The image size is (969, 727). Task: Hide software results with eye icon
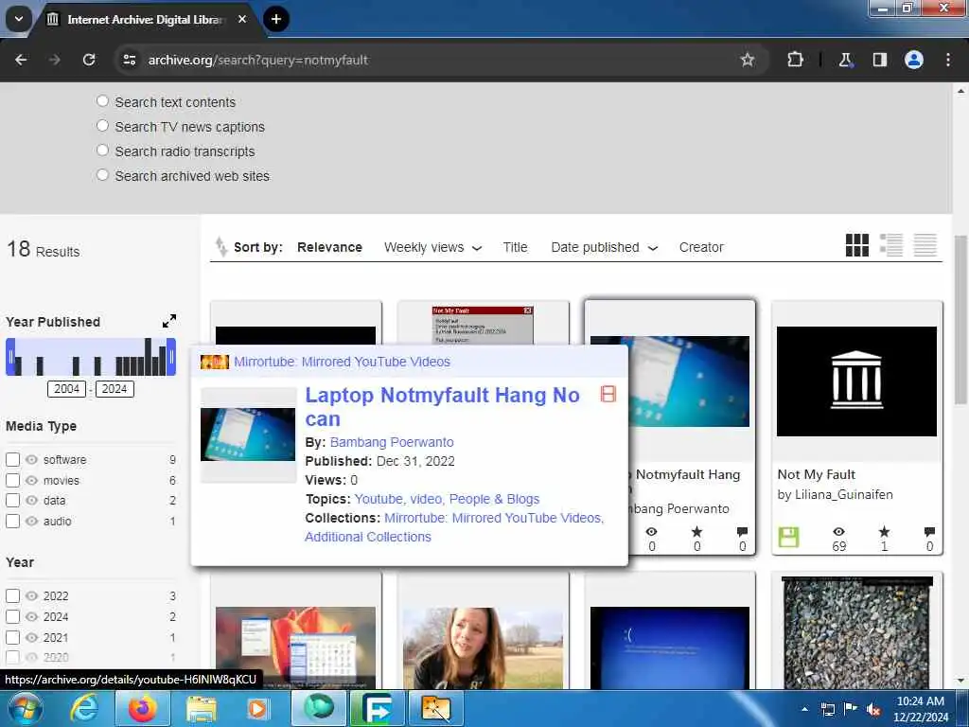pyautogui.click(x=31, y=459)
